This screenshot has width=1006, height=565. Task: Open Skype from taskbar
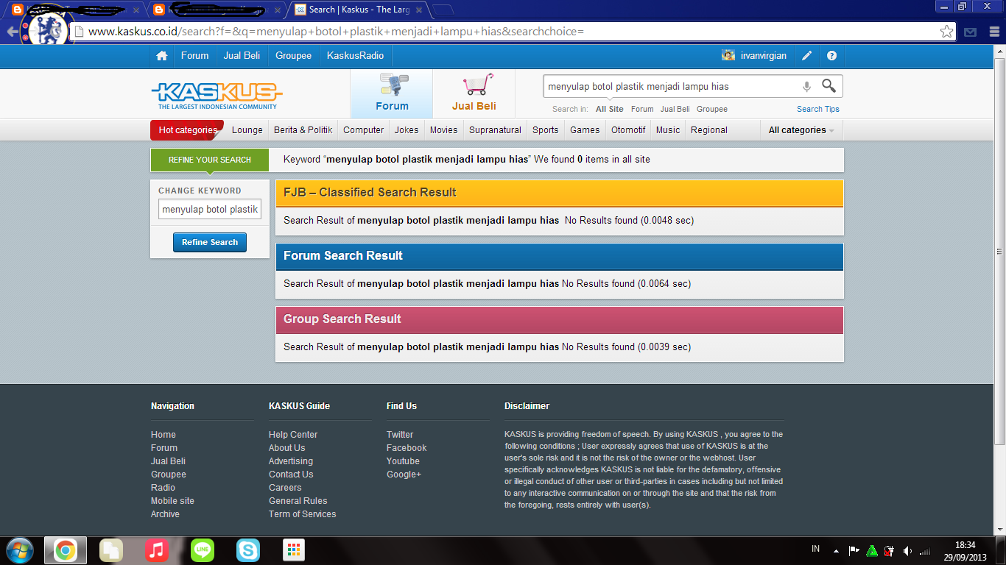248,550
